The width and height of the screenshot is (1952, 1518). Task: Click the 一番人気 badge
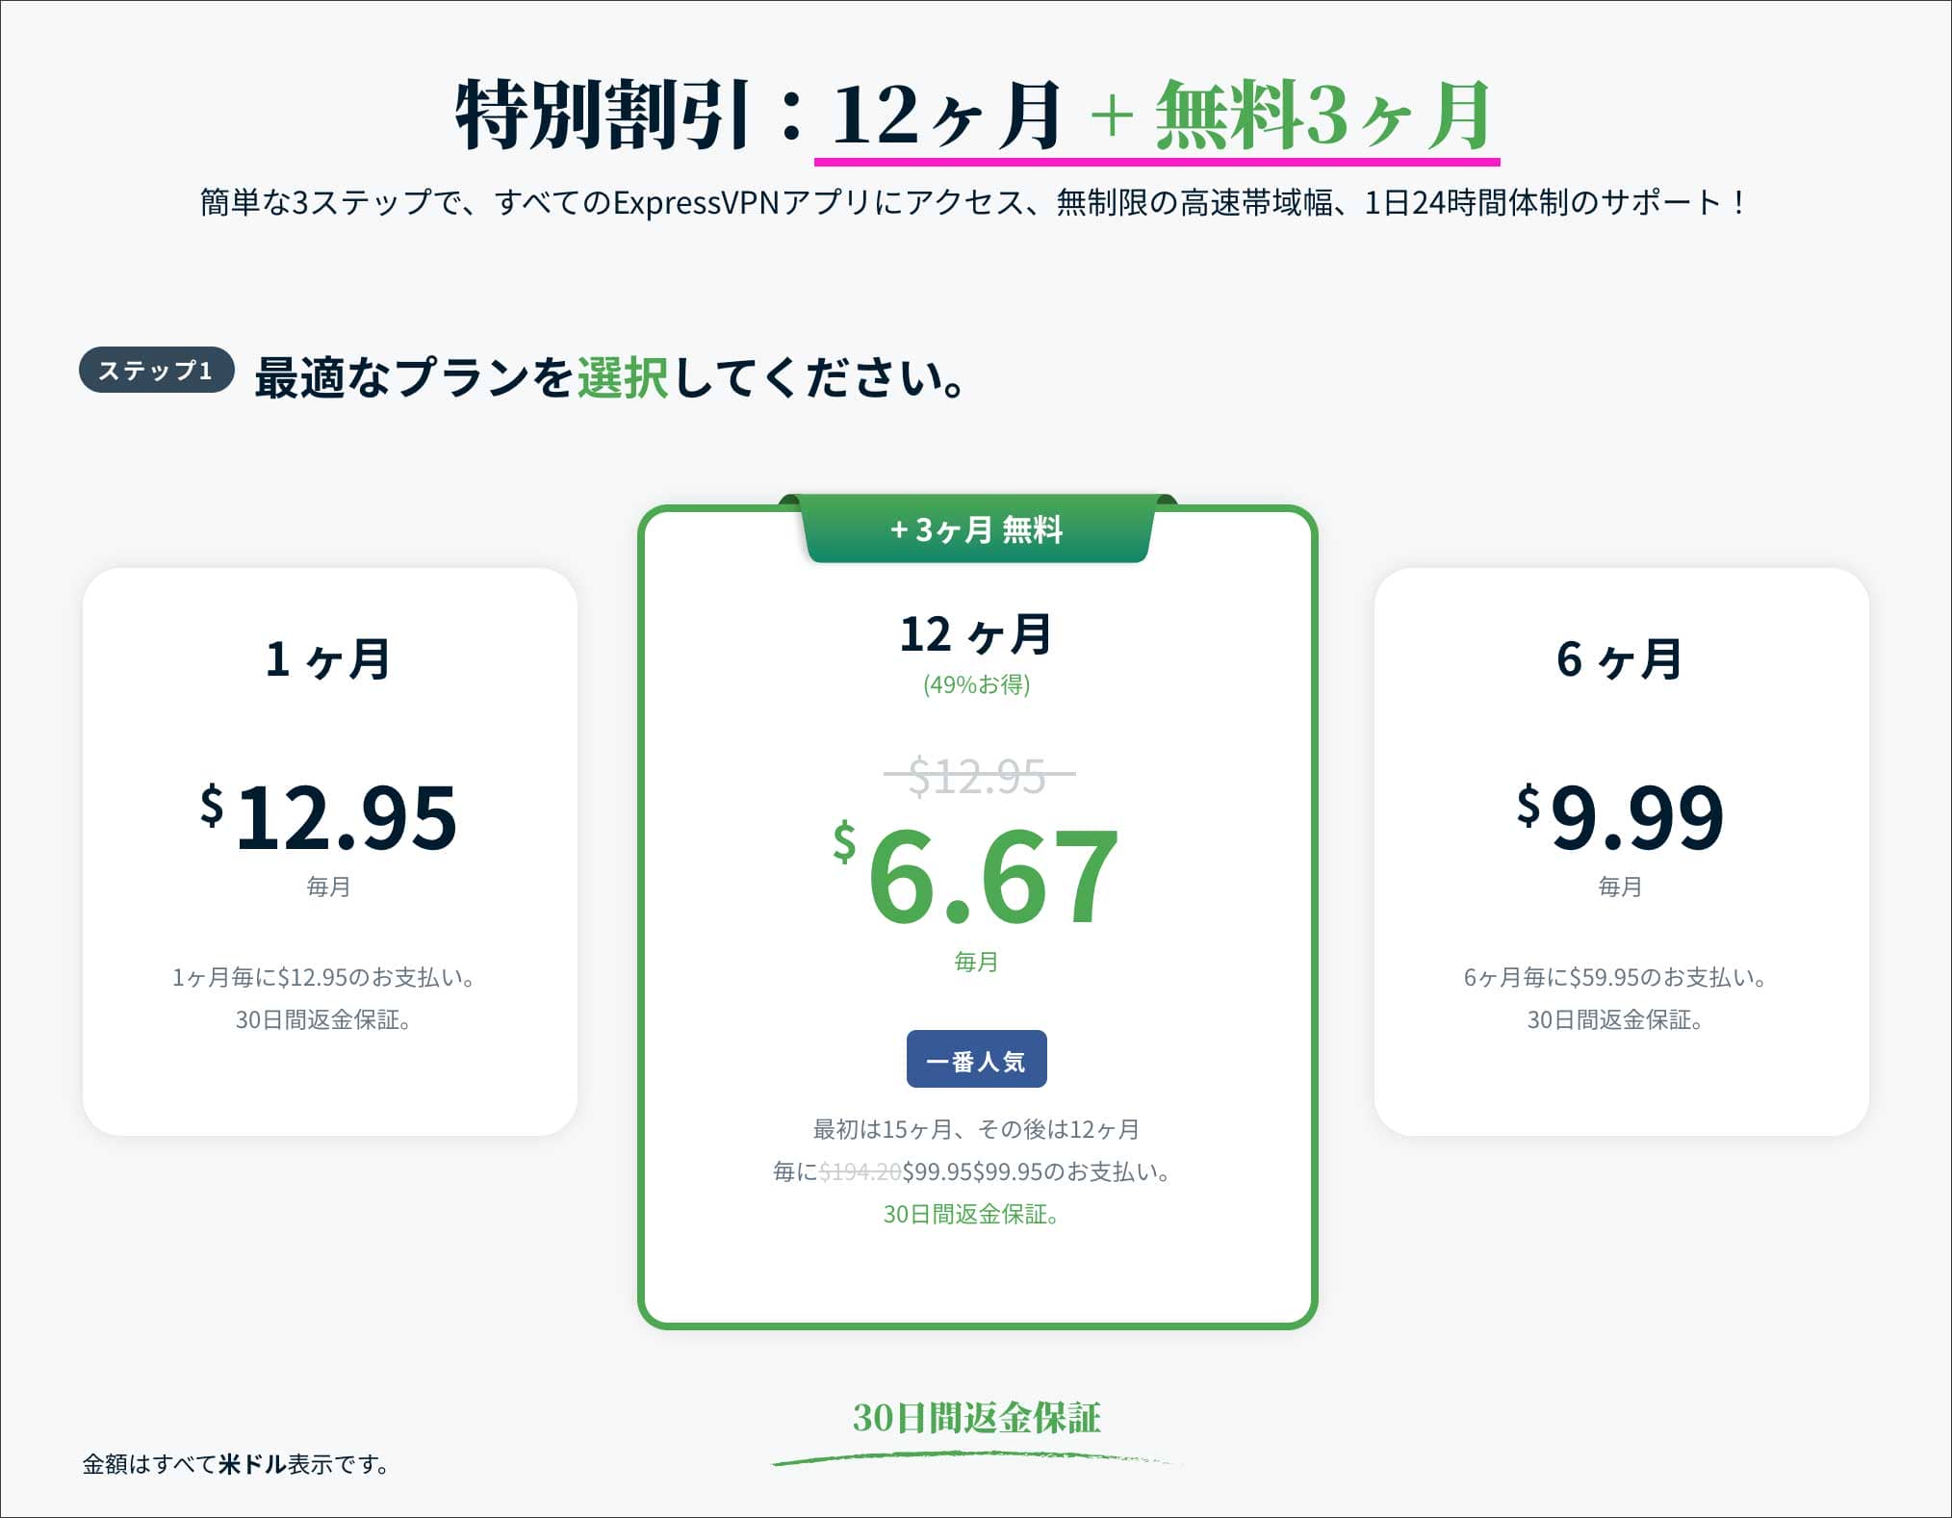(976, 1060)
